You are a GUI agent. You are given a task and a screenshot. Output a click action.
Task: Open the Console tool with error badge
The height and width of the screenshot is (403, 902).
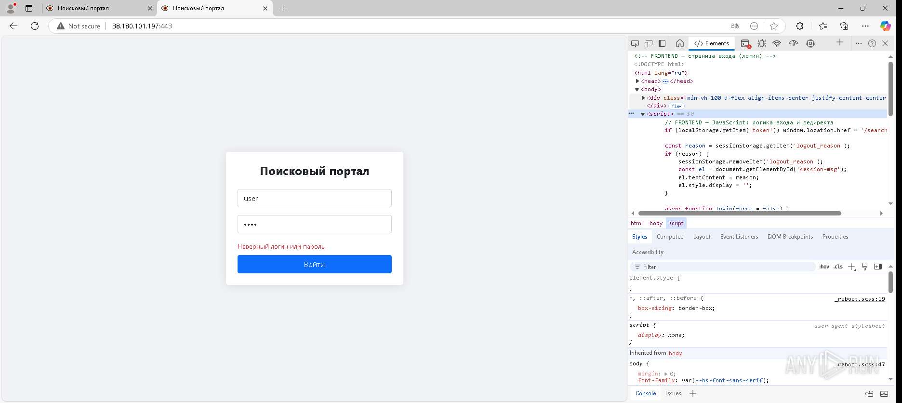(745, 43)
